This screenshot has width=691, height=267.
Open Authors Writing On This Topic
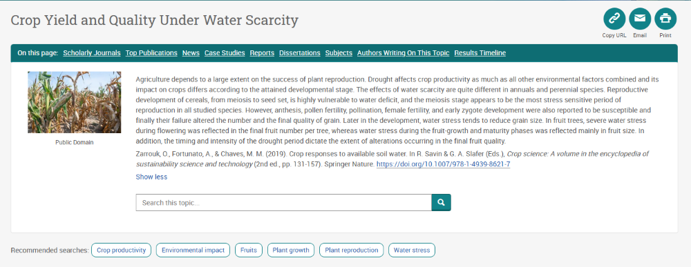coord(404,53)
